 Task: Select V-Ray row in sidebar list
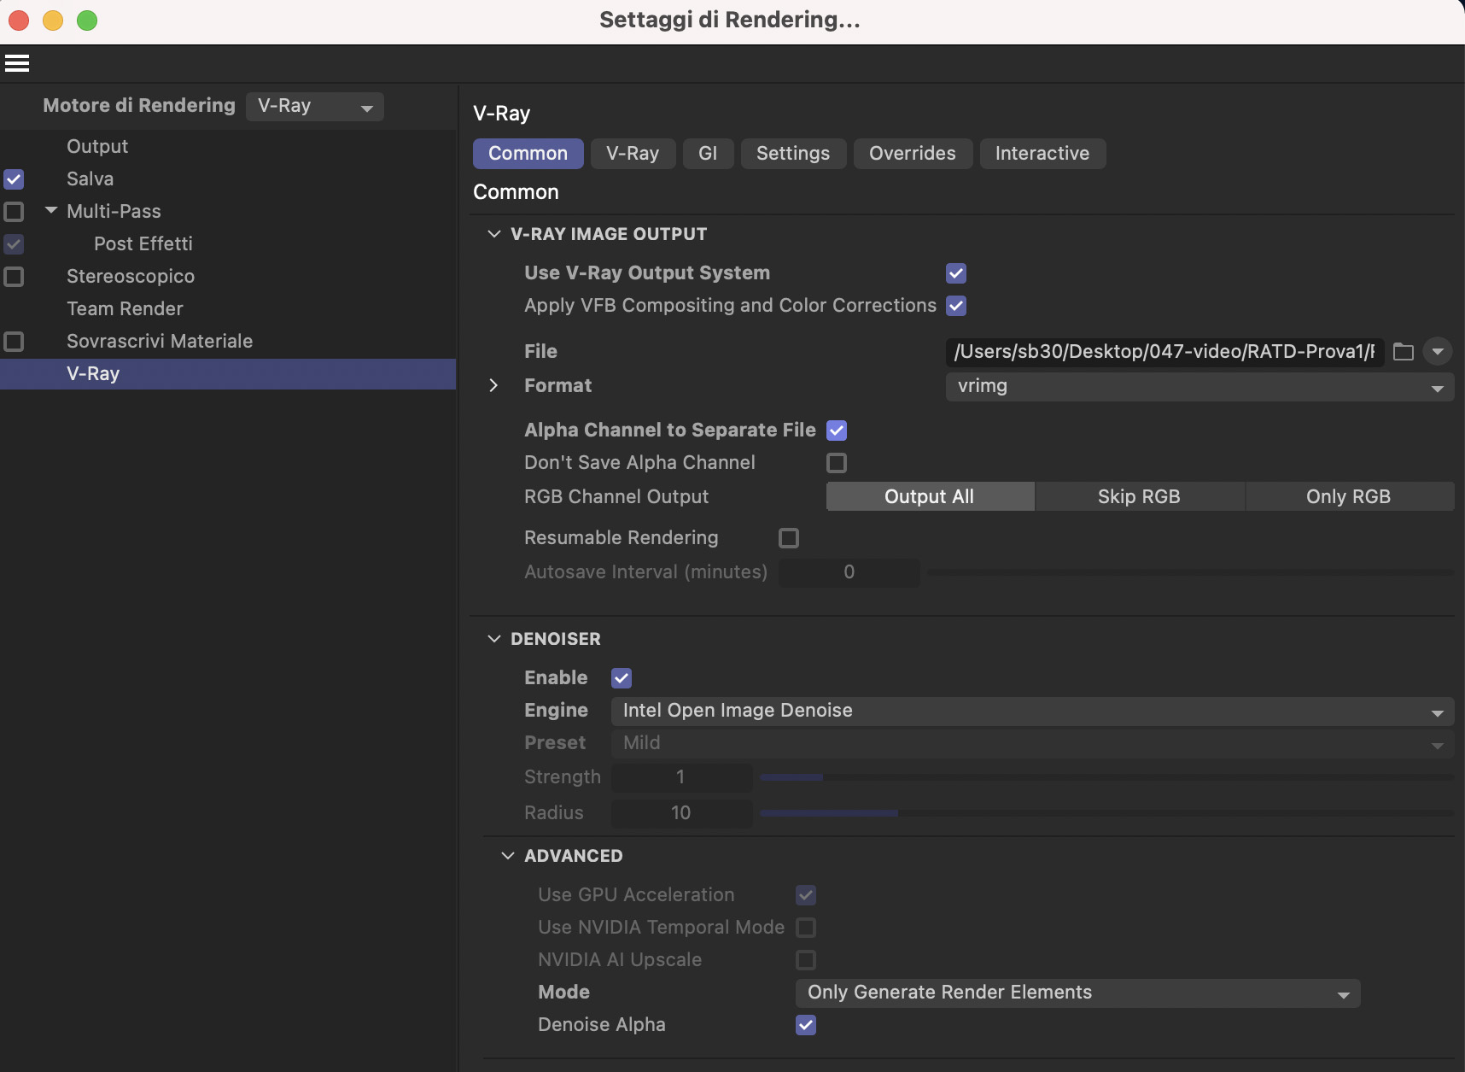(228, 374)
